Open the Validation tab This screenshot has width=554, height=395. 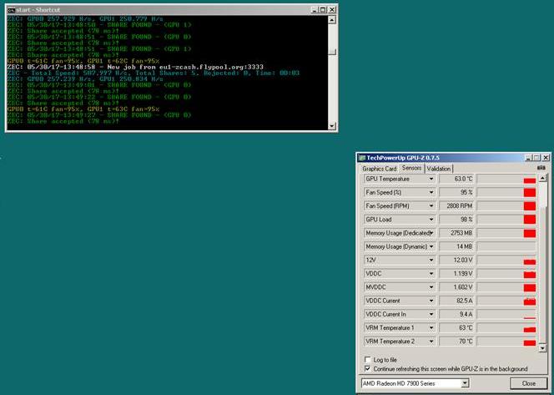(x=439, y=169)
